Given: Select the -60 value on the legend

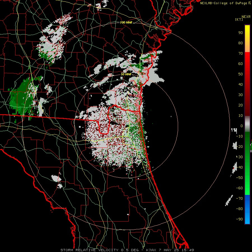Looking at the screenshot, I should [239, 188].
